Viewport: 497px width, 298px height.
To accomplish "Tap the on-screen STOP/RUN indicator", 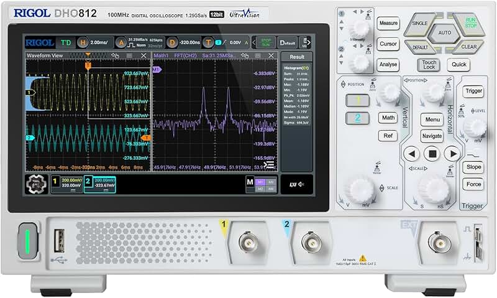I will [x=266, y=42].
